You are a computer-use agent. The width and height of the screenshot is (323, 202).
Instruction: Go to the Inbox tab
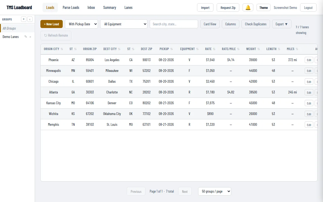(x=91, y=8)
